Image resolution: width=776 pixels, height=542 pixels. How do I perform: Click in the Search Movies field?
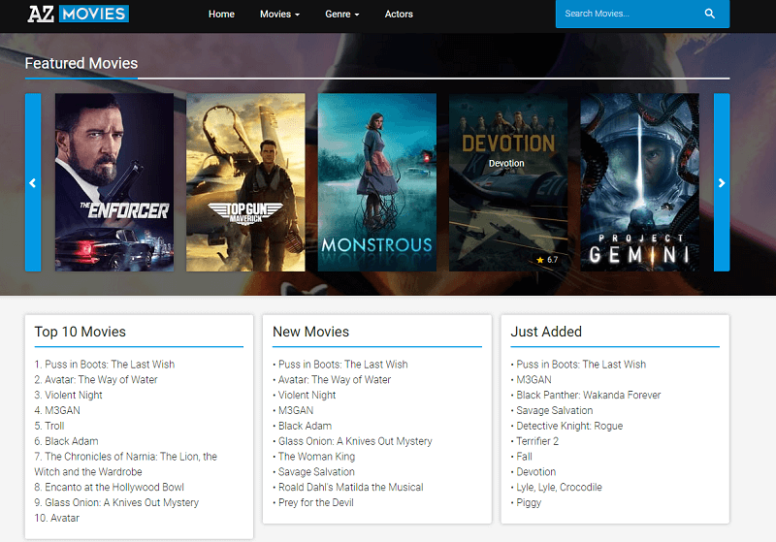[626, 14]
